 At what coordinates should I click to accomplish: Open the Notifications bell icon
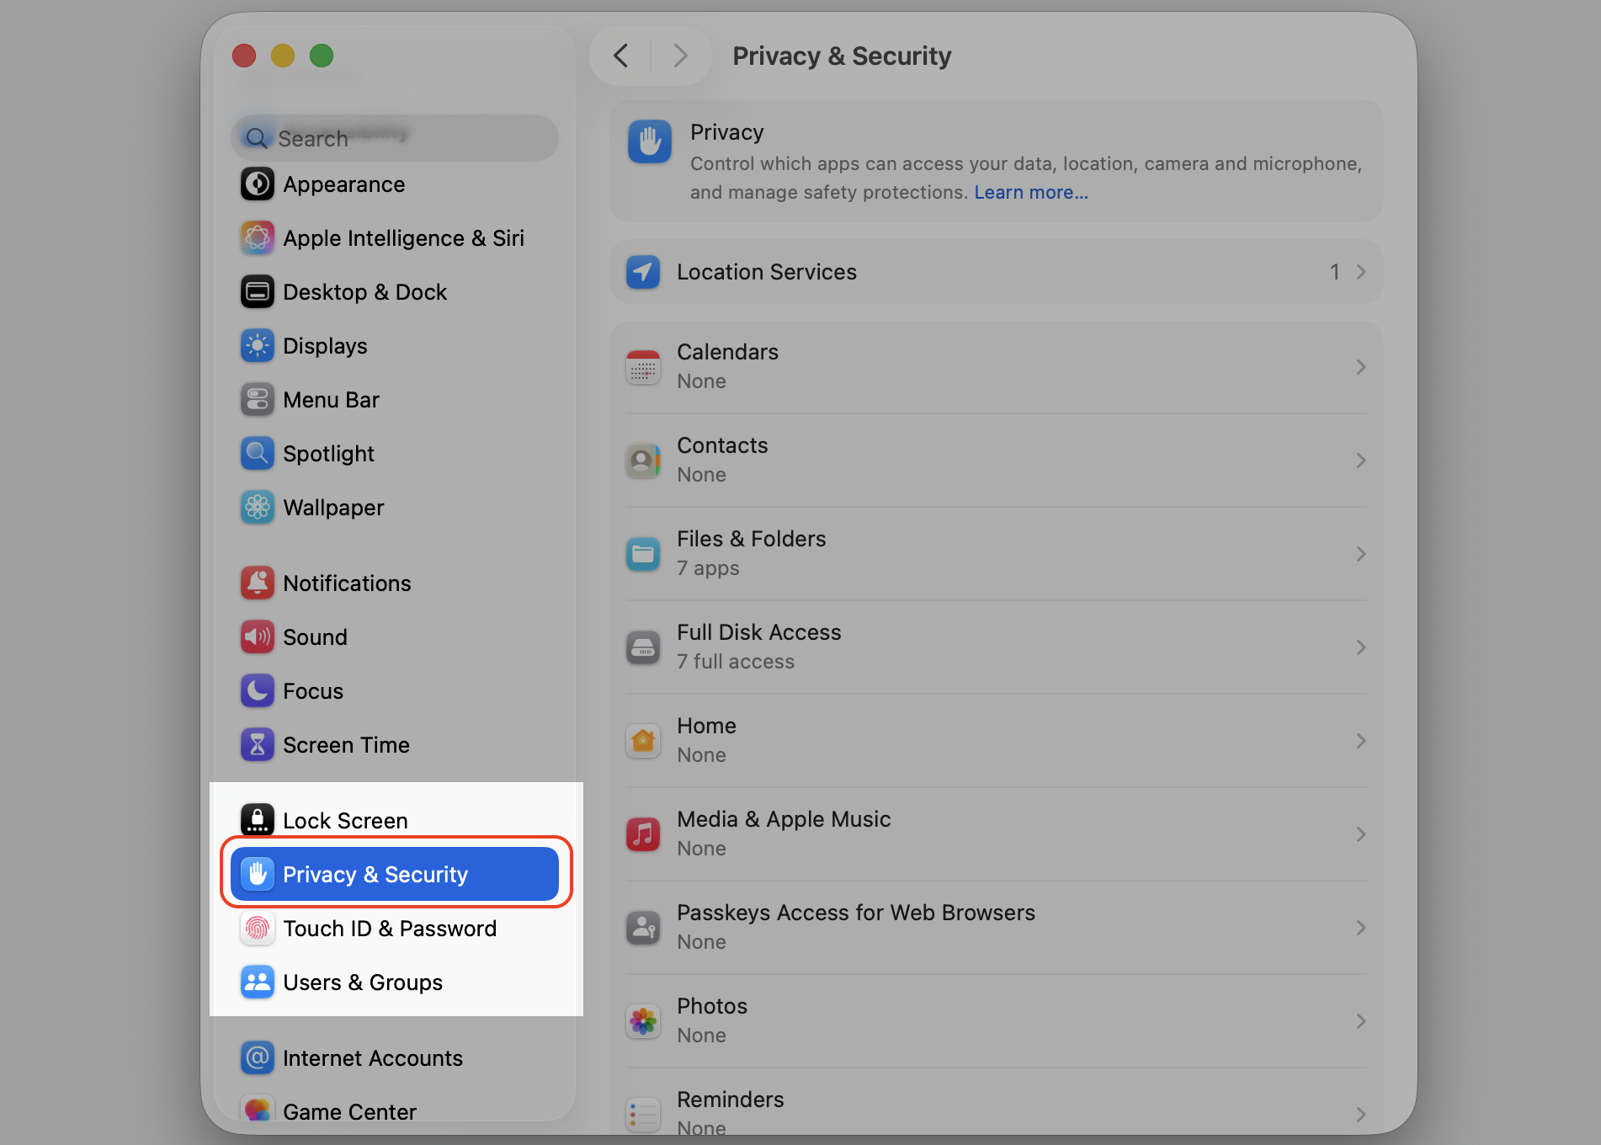(258, 583)
